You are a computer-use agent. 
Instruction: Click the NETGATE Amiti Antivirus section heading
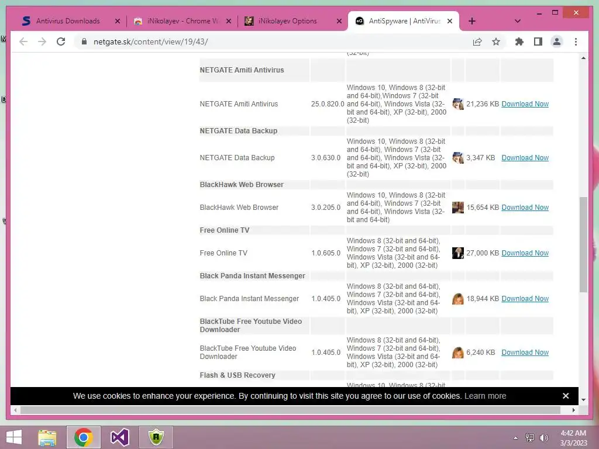242,70
